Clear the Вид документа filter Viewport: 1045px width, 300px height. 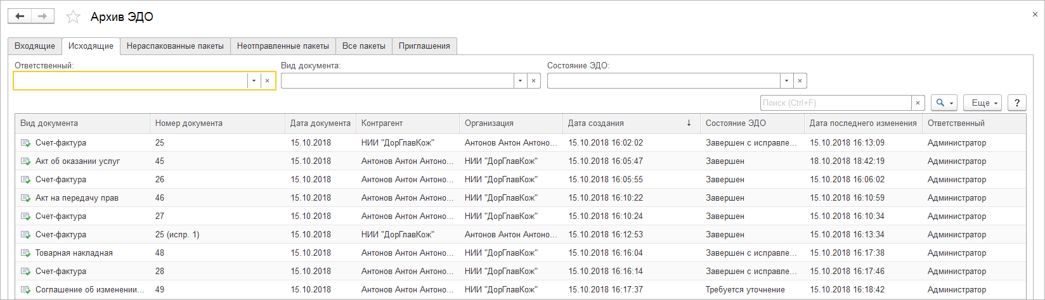coord(534,81)
